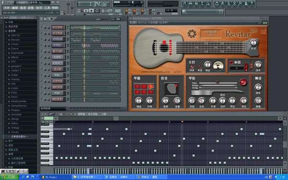Click the orange playhead marker in piano roll
Screen dimensions: 288x180
(182, 121)
